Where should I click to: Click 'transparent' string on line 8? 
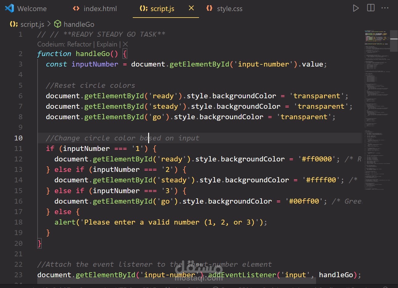click(x=304, y=117)
